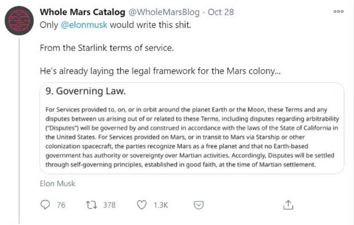Click the Elon Musk tag below image
The height and width of the screenshot is (225, 354).
58,183
